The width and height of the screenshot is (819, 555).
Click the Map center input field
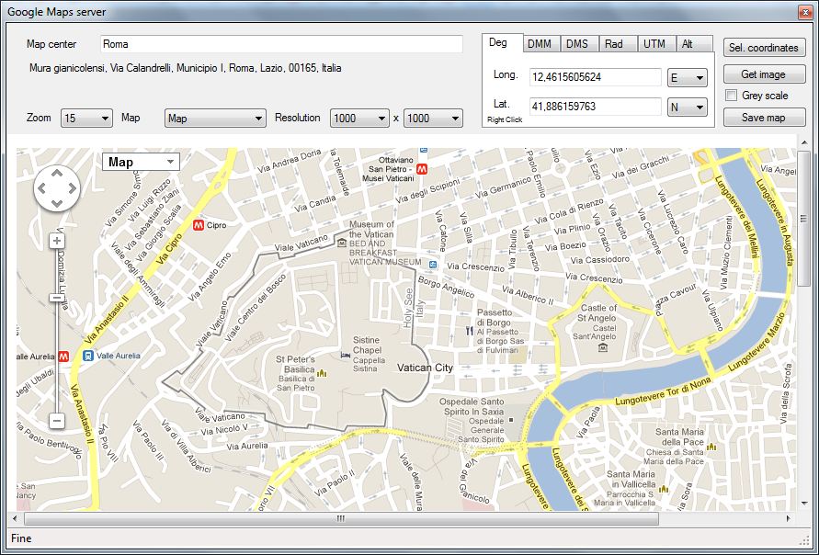[281, 44]
